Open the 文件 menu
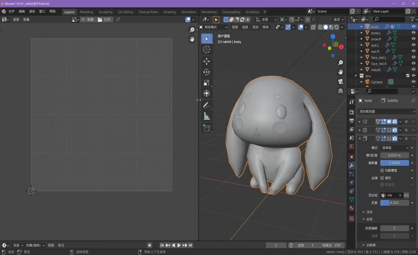 point(11,11)
